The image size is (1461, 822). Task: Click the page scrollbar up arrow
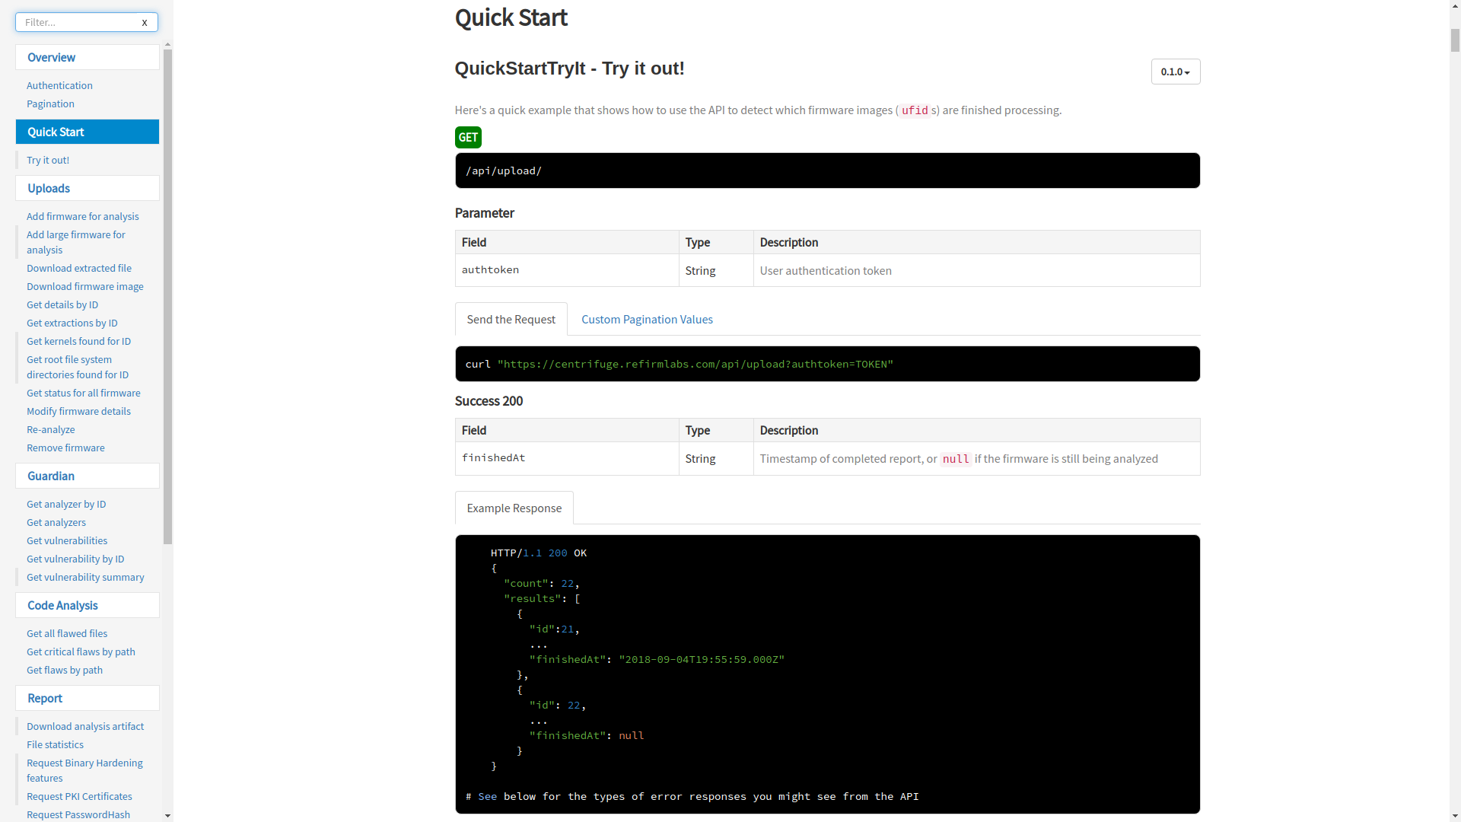(1455, 6)
